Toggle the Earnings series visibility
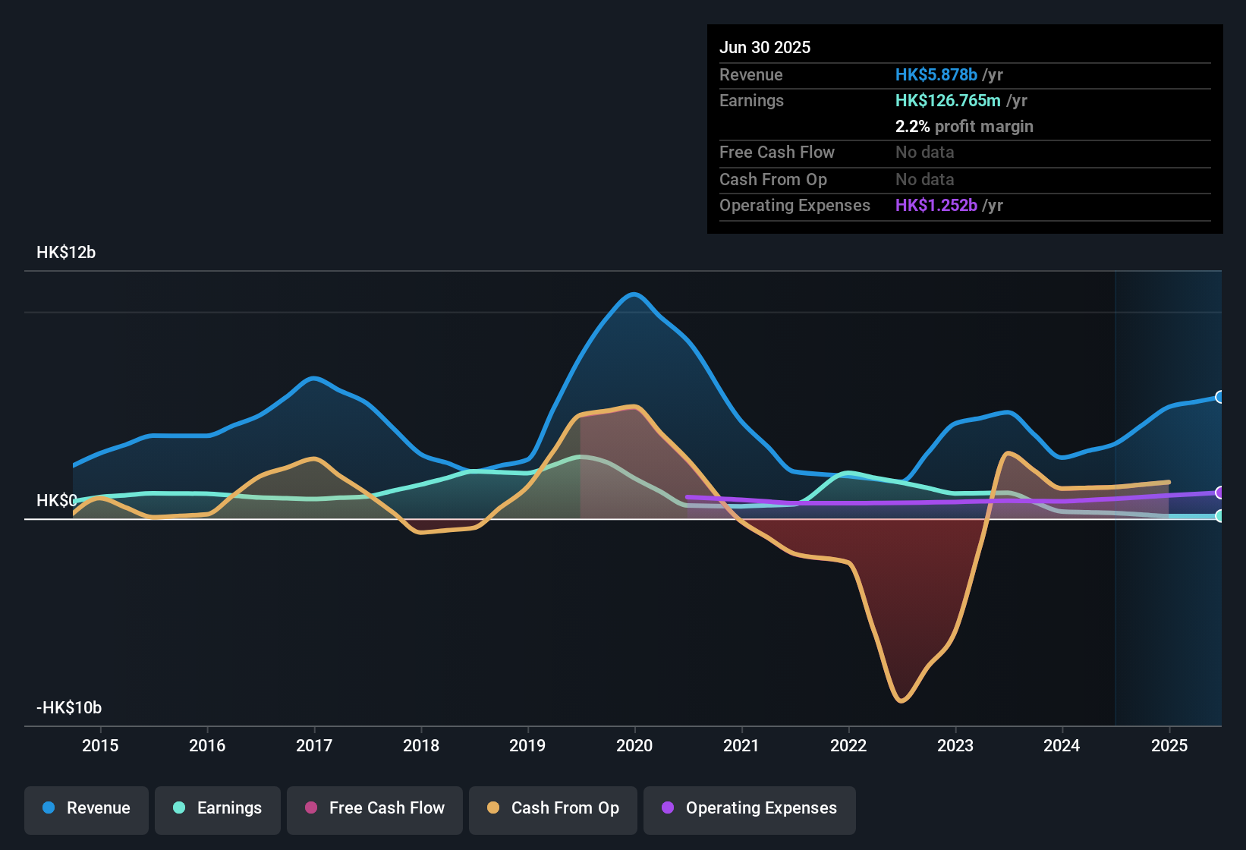 click(217, 808)
